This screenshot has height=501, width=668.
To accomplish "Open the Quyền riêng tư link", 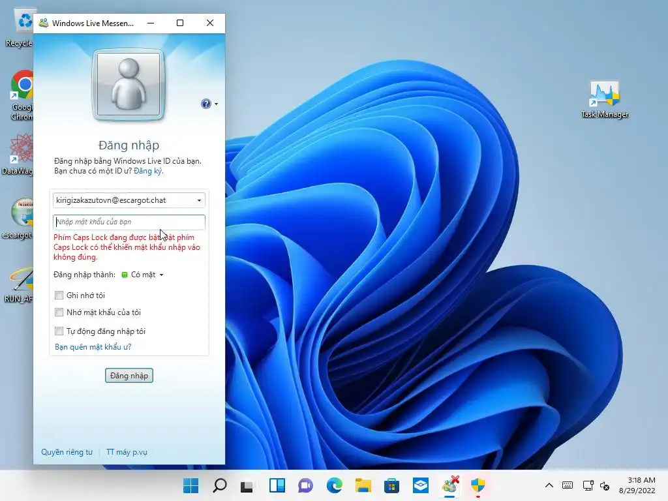I will pos(67,452).
